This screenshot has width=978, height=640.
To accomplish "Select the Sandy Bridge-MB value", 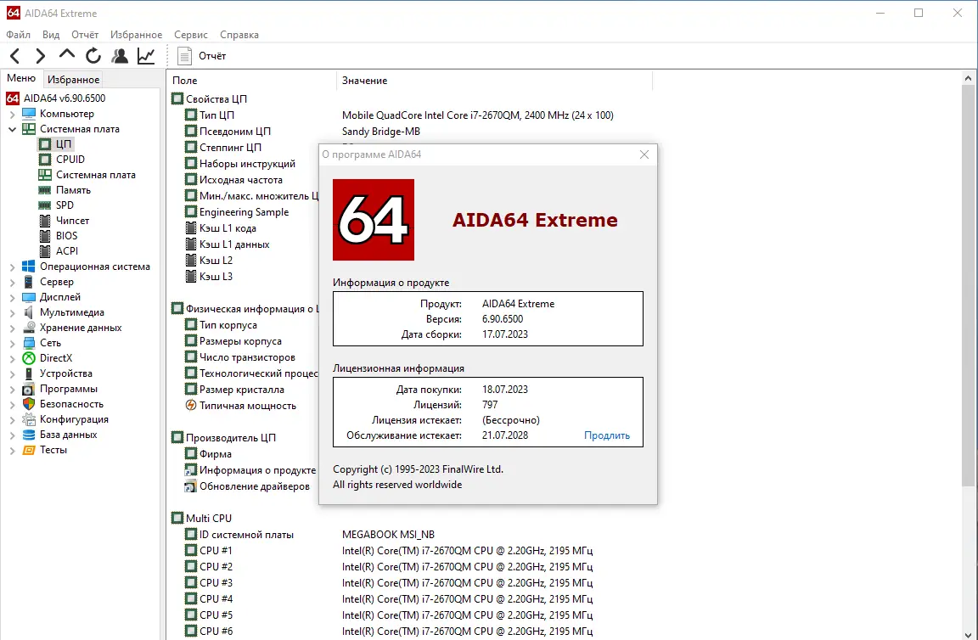I will (381, 132).
